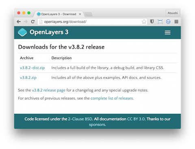Download v3.8.2-dist.zip archive
Image resolution: width=195 pixels, height=149 pixels.
coord(32,68)
